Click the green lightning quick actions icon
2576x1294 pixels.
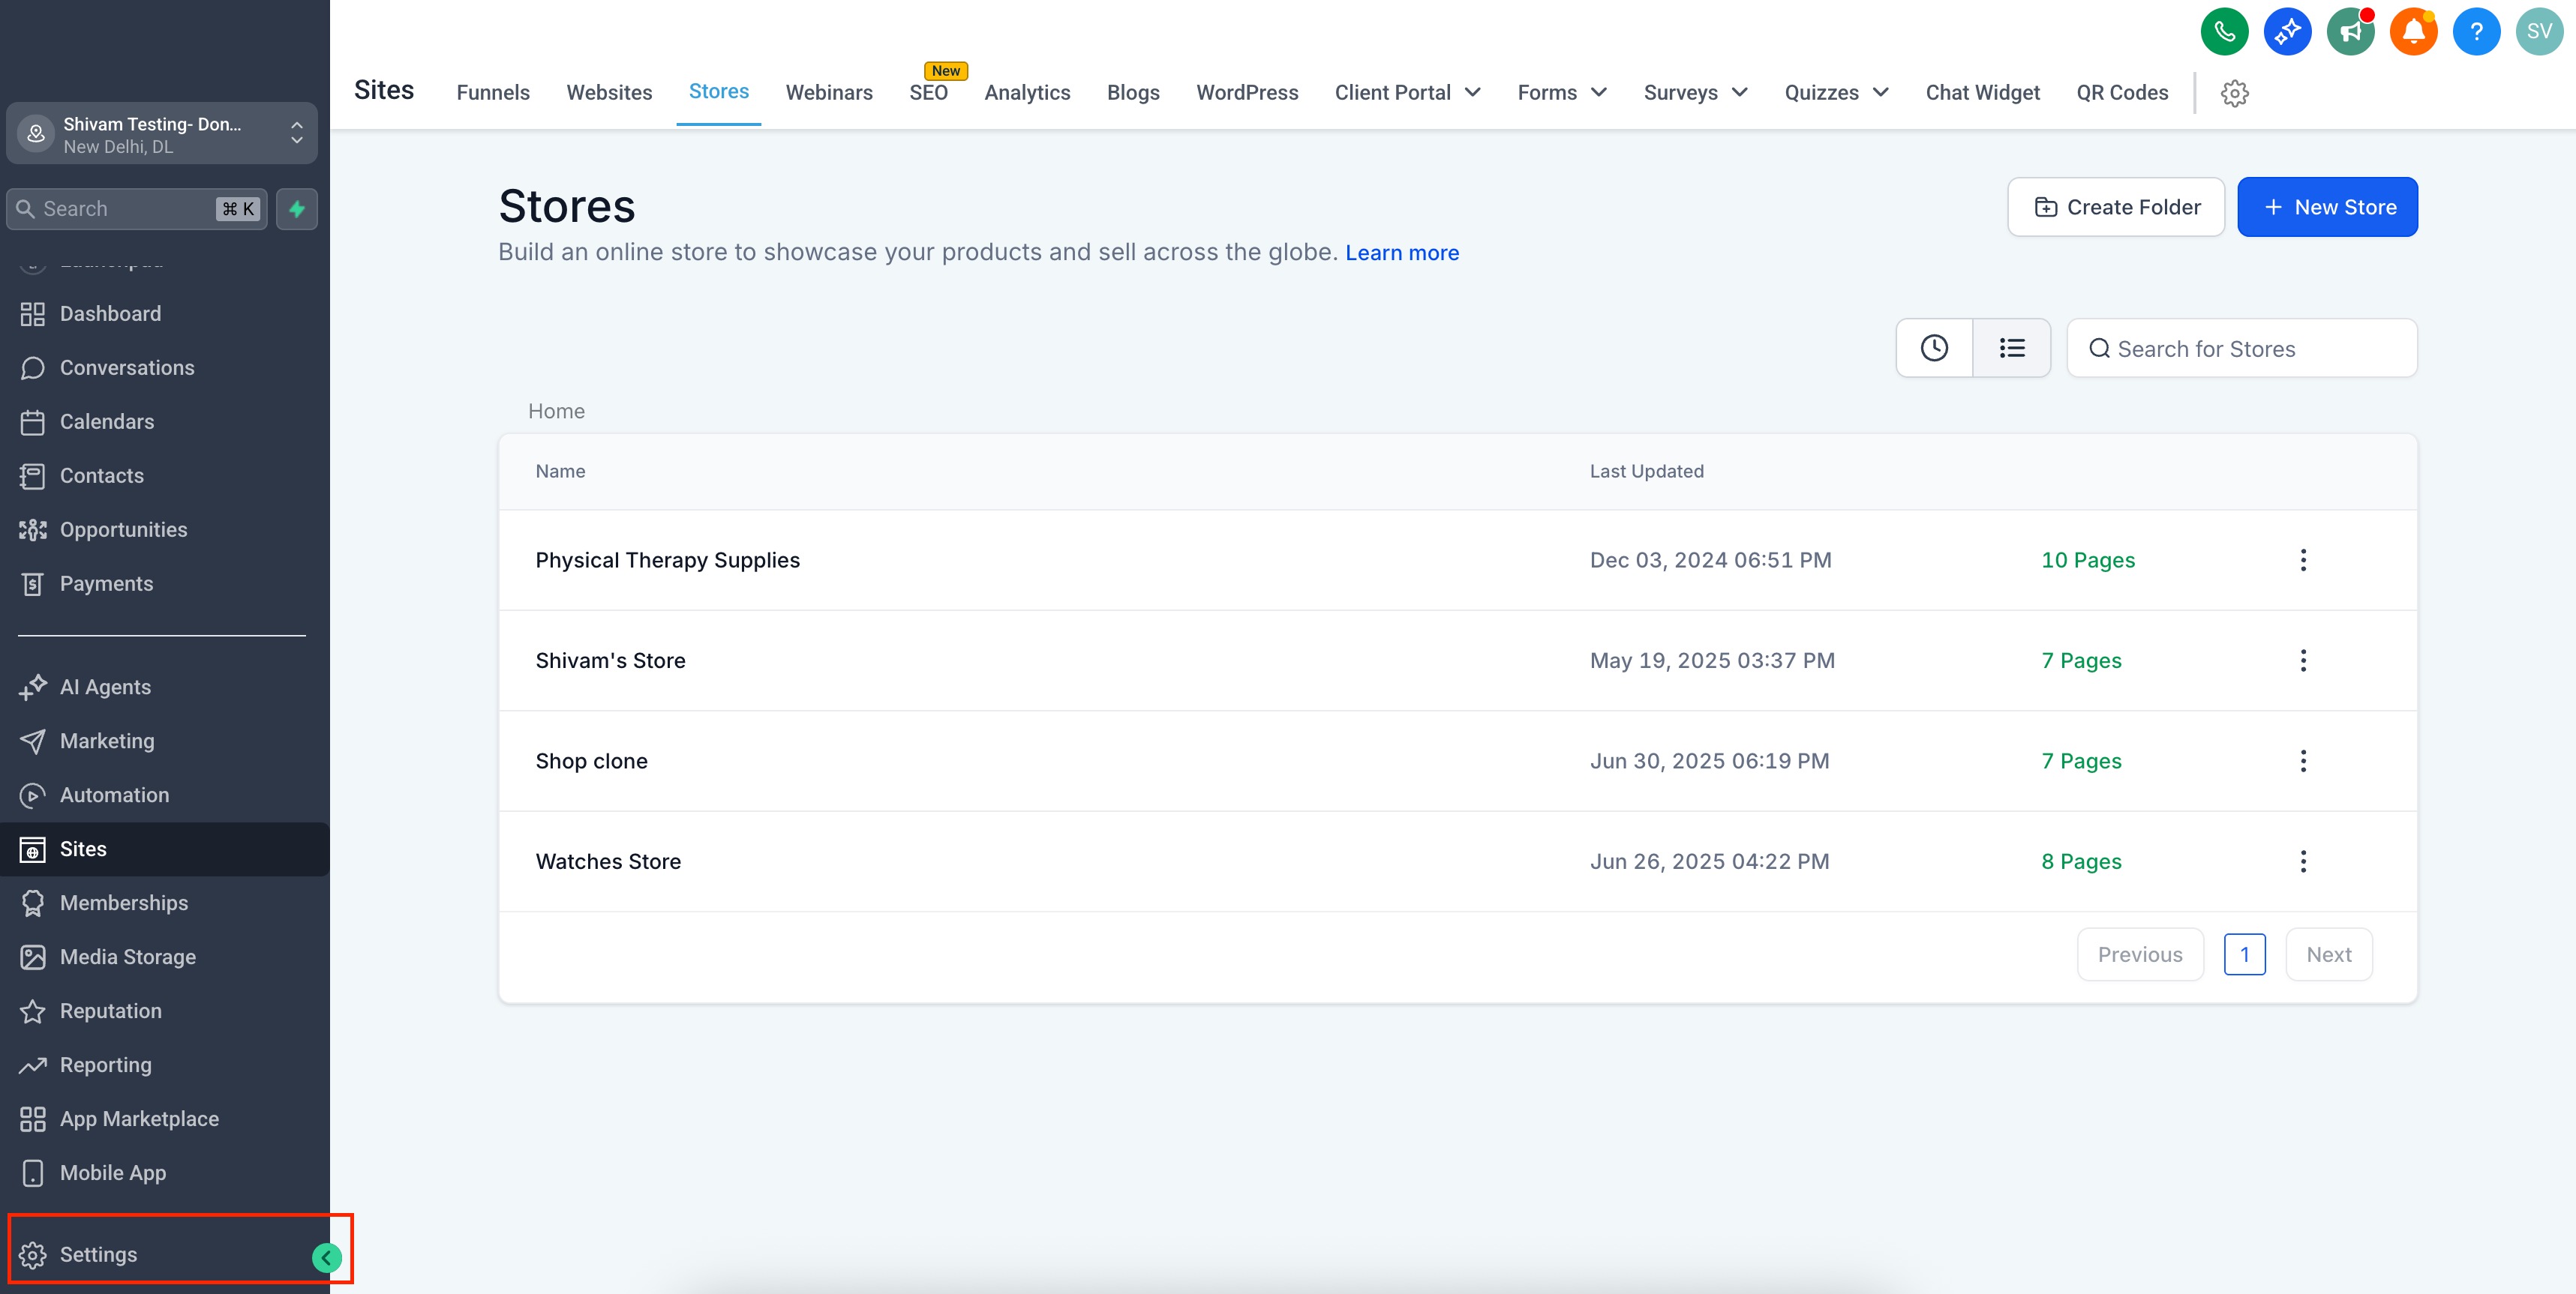coord(297,209)
